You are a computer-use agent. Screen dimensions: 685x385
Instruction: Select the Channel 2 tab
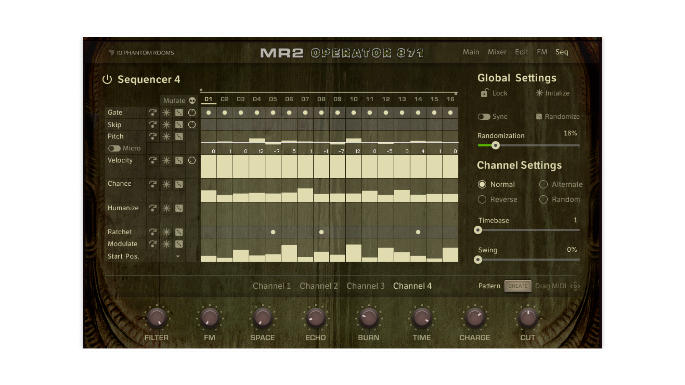pyautogui.click(x=319, y=286)
